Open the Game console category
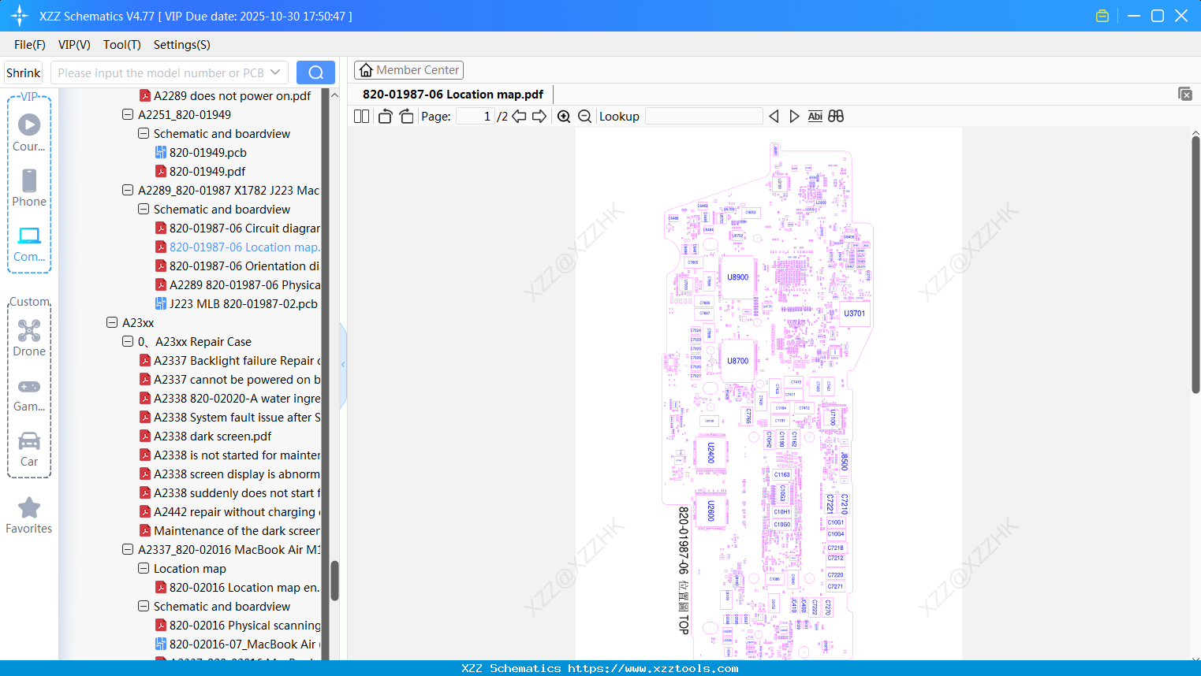Image resolution: width=1201 pixels, height=676 pixels. 29,394
